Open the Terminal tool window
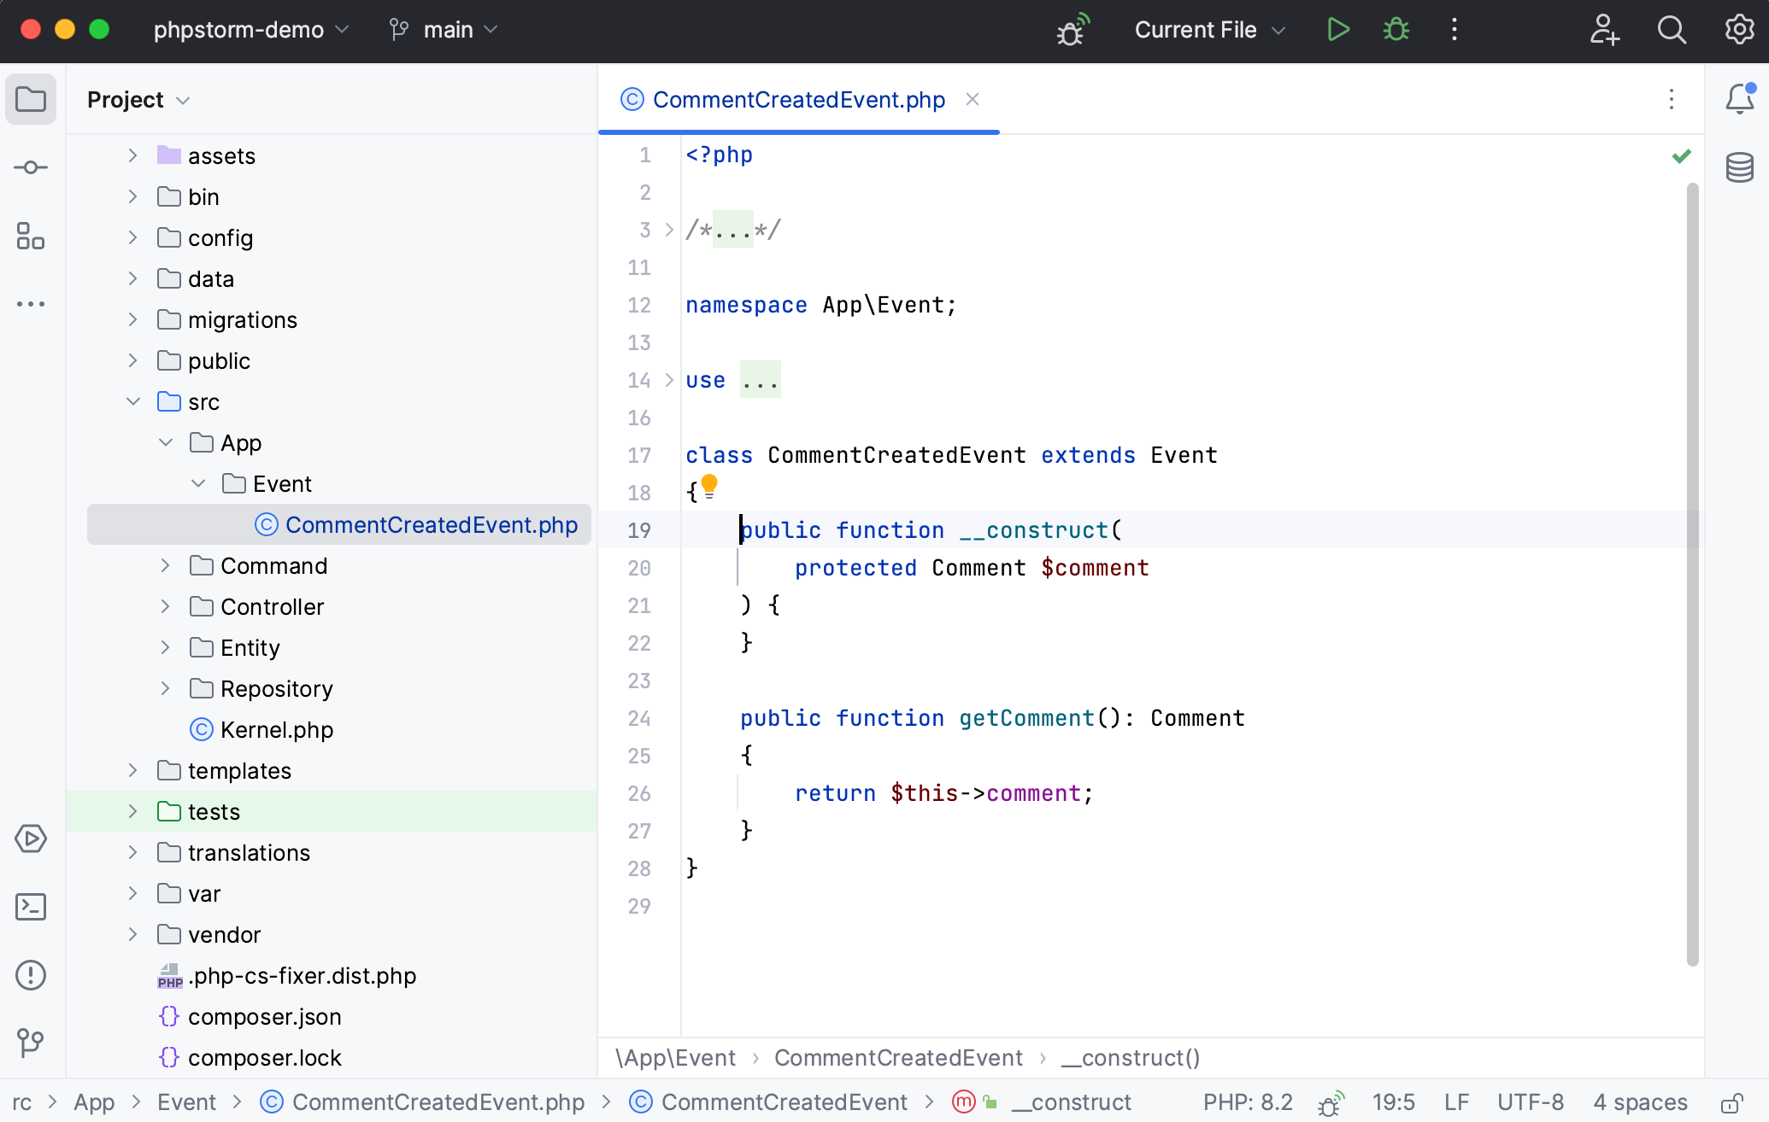Viewport: 1769px width, 1122px height. (31, 907)
